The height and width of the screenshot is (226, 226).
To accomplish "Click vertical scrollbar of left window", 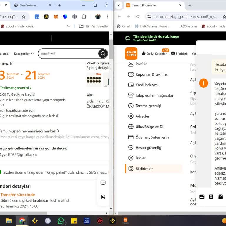I will tap(111, 49).
